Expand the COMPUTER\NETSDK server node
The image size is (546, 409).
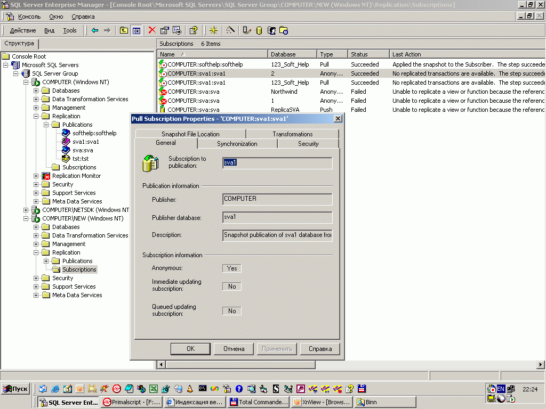coord(26,210)
